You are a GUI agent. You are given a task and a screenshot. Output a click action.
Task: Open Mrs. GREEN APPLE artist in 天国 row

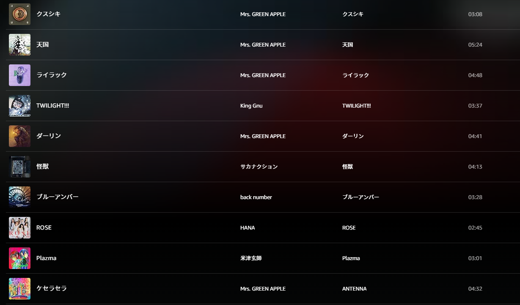click(x=263, y=44)
